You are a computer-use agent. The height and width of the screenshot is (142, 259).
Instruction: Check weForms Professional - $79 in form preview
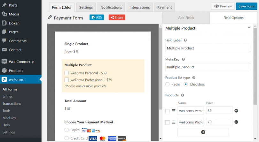pos(67,80)
